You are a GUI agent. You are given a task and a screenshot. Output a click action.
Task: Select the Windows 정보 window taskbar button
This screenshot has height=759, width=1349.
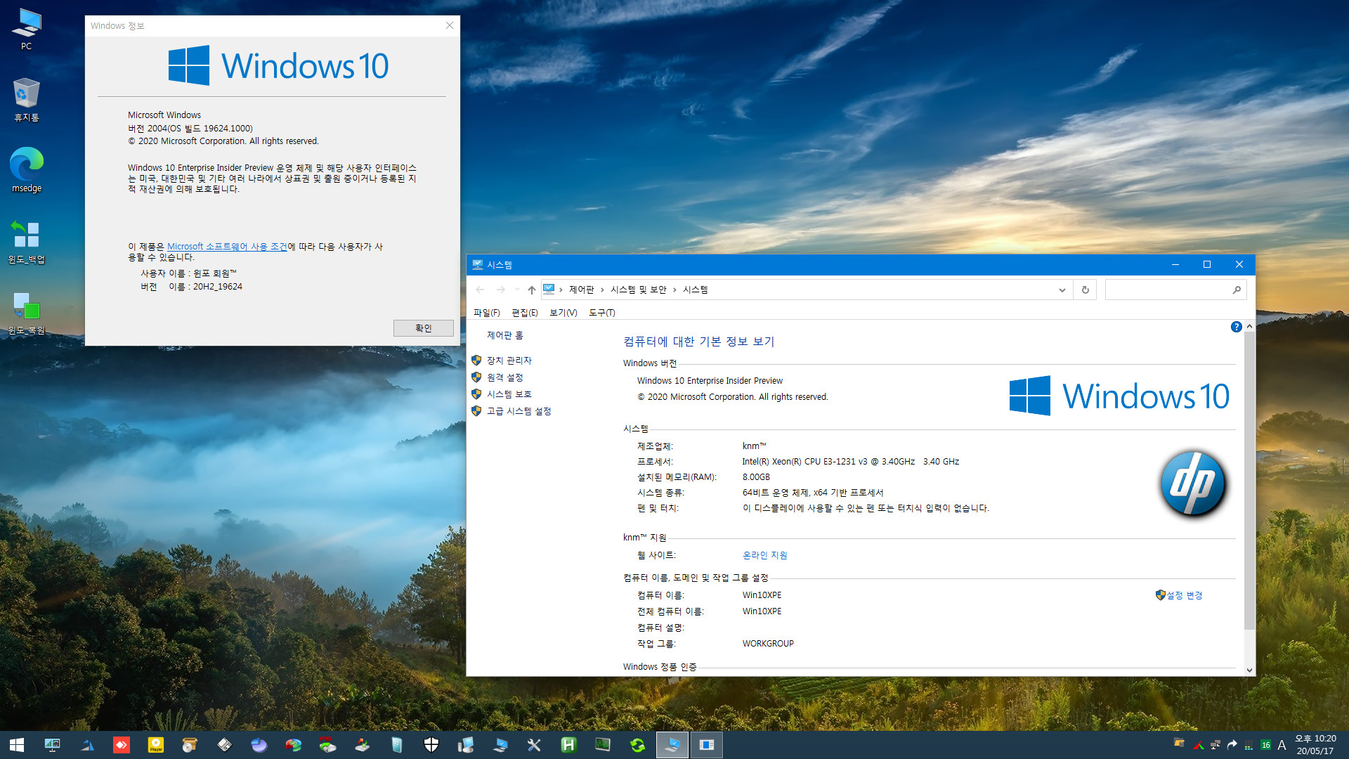click(x=707, y=745)
